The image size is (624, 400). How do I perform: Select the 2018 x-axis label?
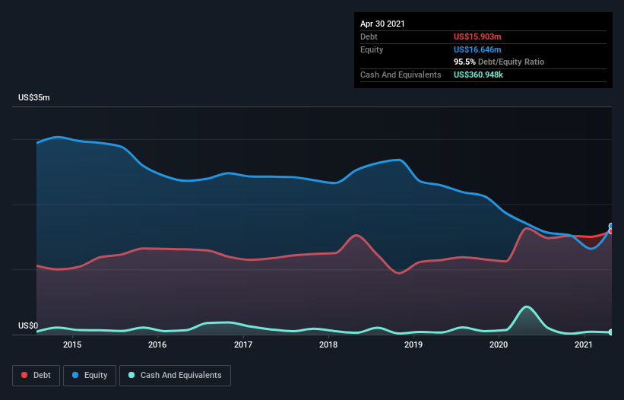(328, 344)
